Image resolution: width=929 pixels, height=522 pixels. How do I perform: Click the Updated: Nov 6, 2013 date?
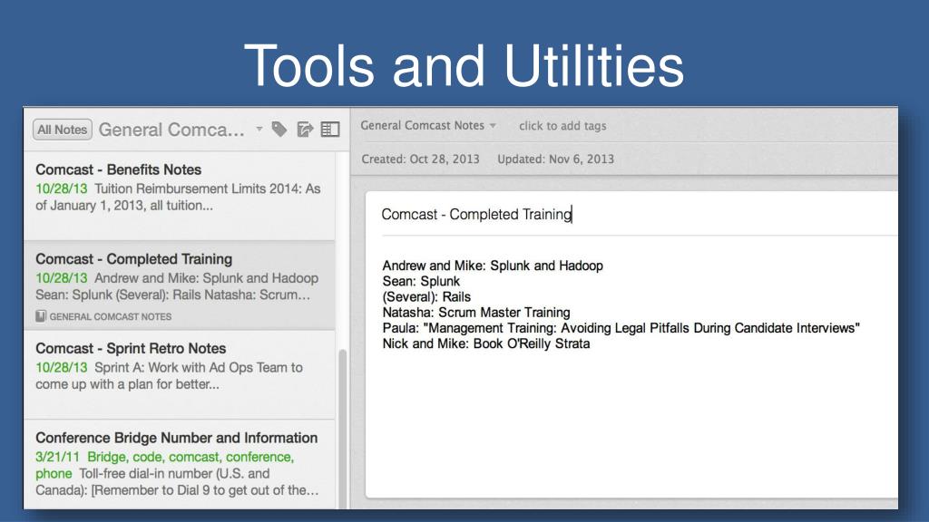555,159
